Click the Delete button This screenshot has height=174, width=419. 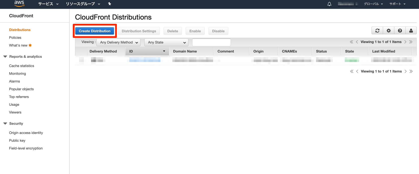173,31
